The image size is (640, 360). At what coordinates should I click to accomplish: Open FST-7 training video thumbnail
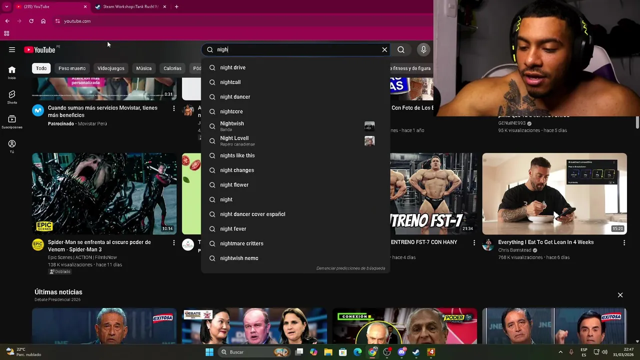point(433,193)
